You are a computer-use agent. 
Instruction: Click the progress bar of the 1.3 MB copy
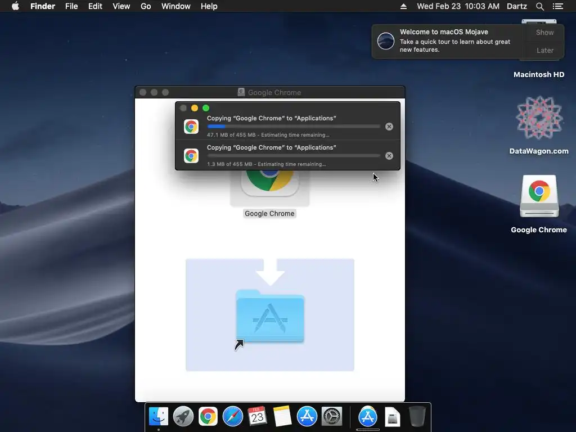tap(294, 156)
